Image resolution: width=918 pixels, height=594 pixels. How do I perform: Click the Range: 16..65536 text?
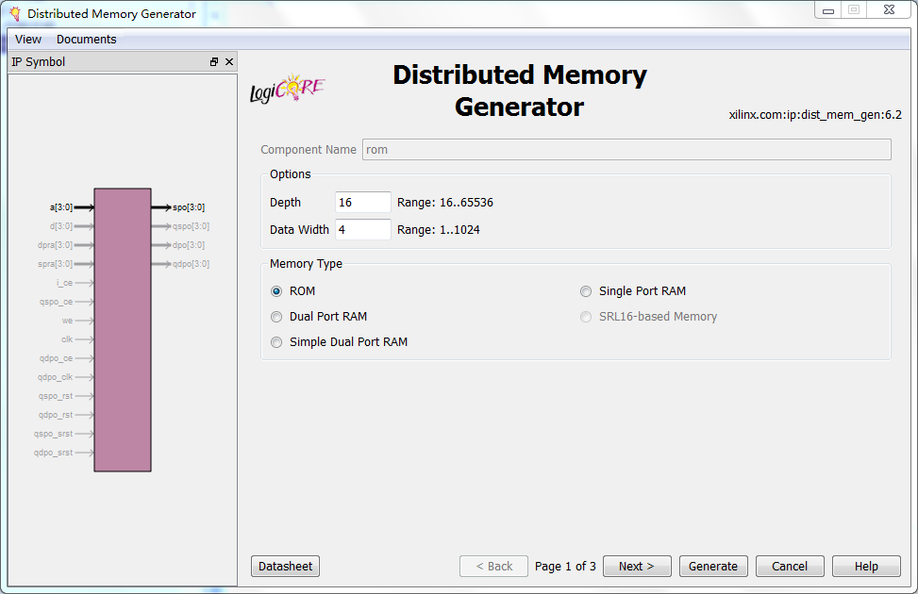[x=445, y=202]
